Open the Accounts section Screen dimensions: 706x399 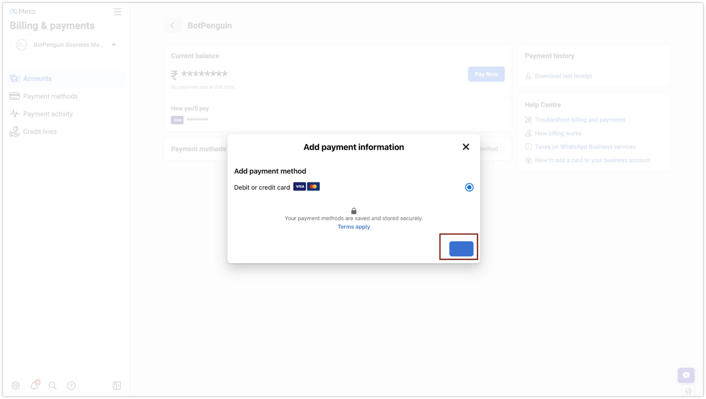(66, 79)
